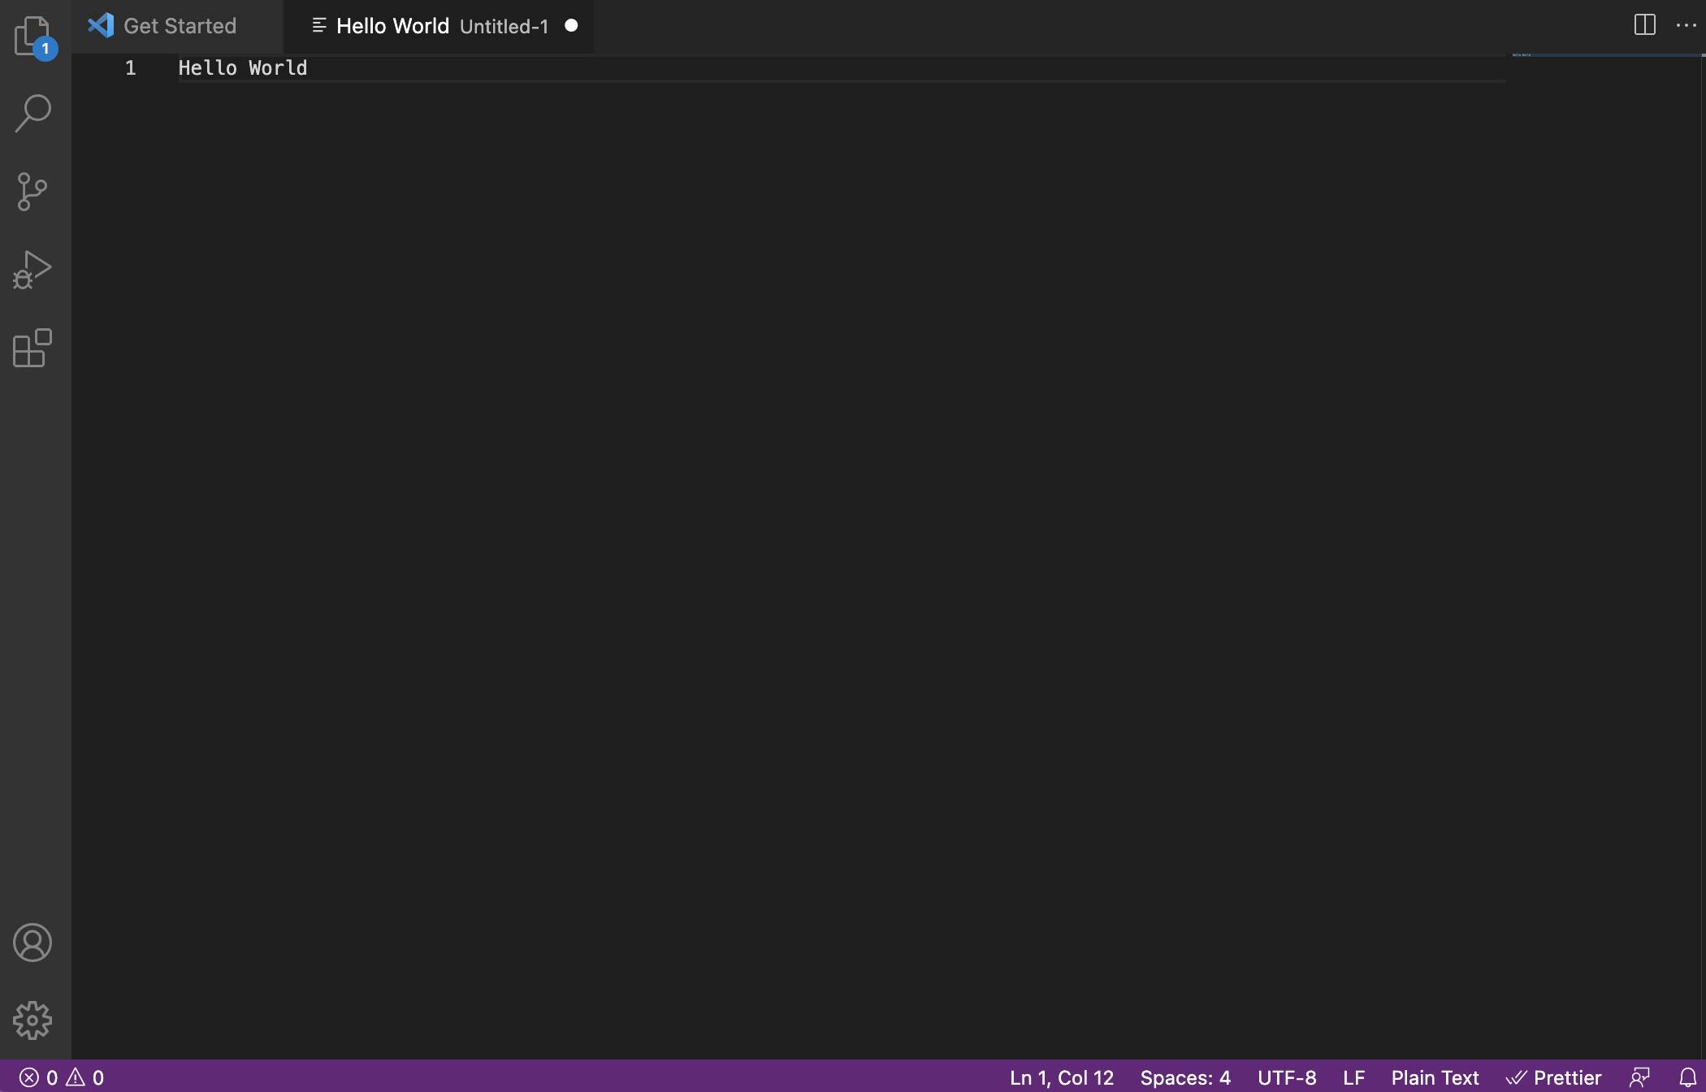Change line ending from LF

(x=1353, y=1076)
